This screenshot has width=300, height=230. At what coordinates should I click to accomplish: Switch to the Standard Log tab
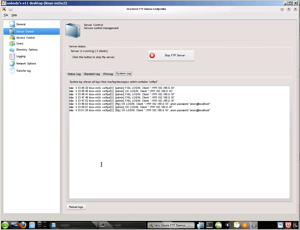tap(92, 74)
